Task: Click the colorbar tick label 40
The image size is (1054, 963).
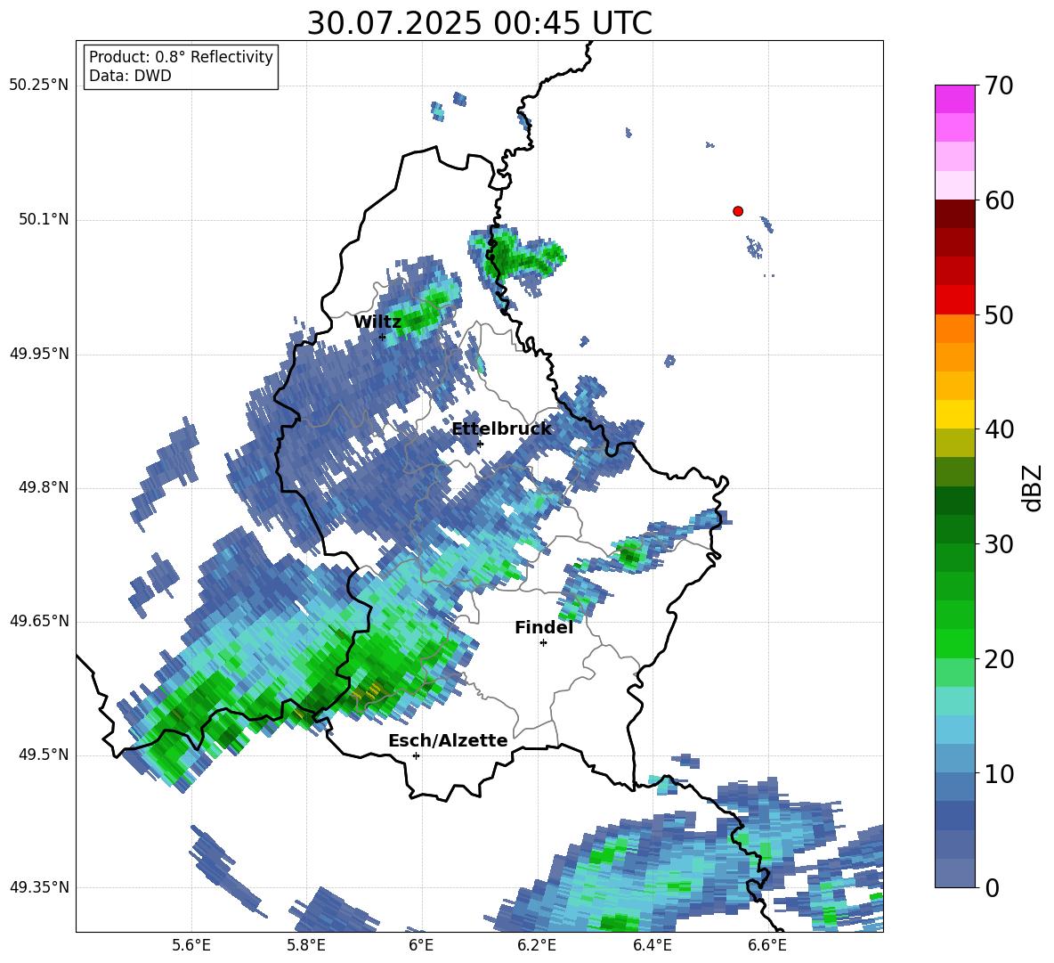Action: [x=999, y=429]
